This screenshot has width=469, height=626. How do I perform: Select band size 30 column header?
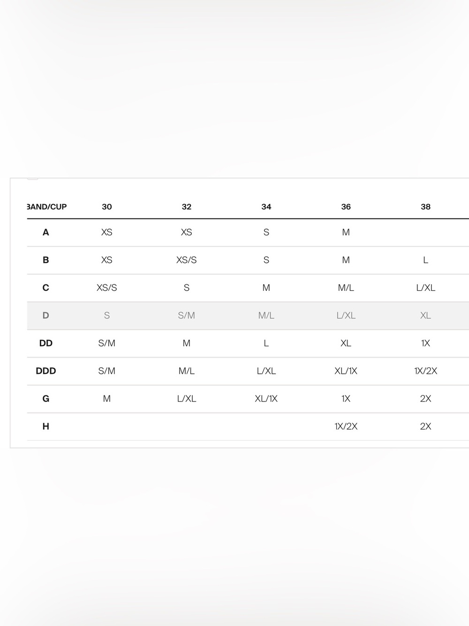click(x=107, y=207)
